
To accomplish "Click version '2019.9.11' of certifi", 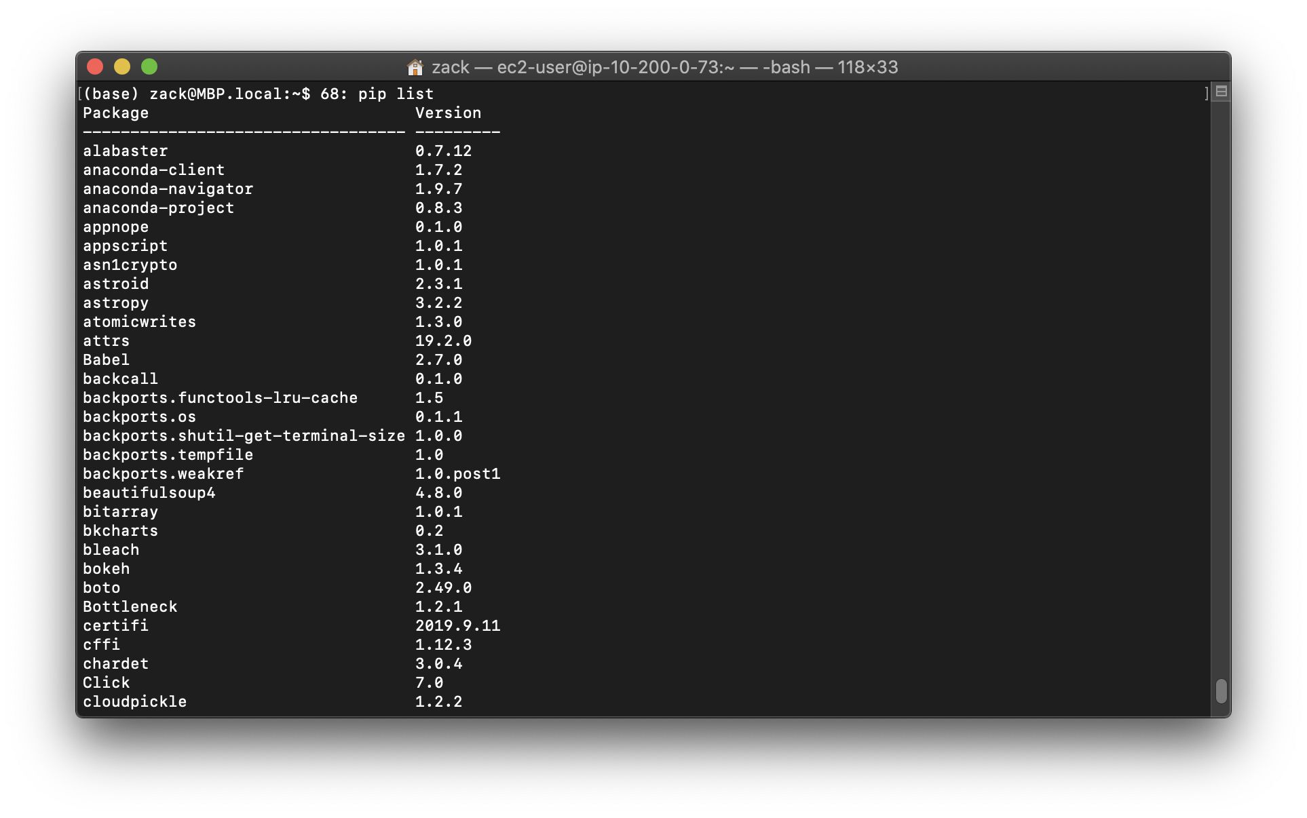I will coord(457,625).
